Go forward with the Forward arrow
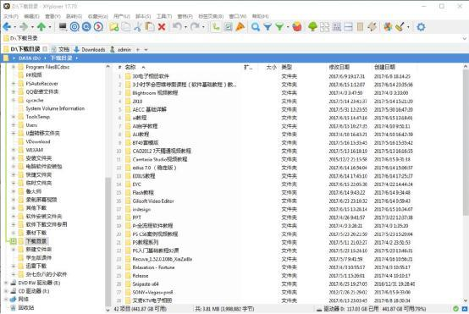 point(24,27)
